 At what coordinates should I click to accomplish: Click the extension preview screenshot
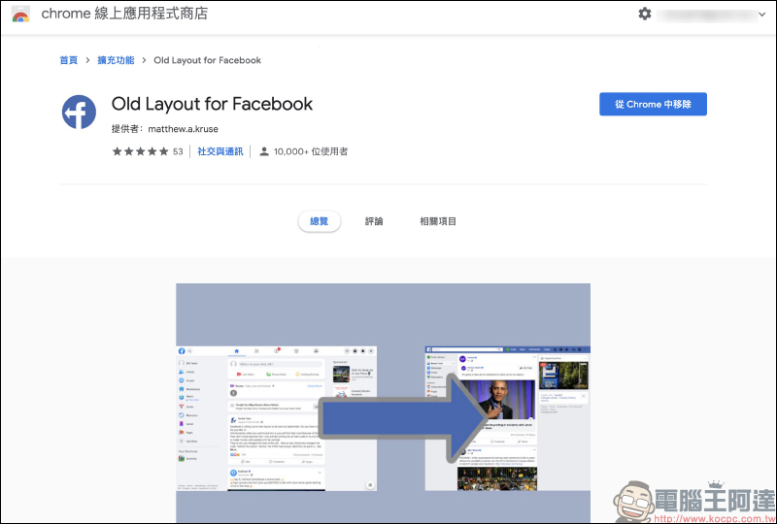(383, 403)
